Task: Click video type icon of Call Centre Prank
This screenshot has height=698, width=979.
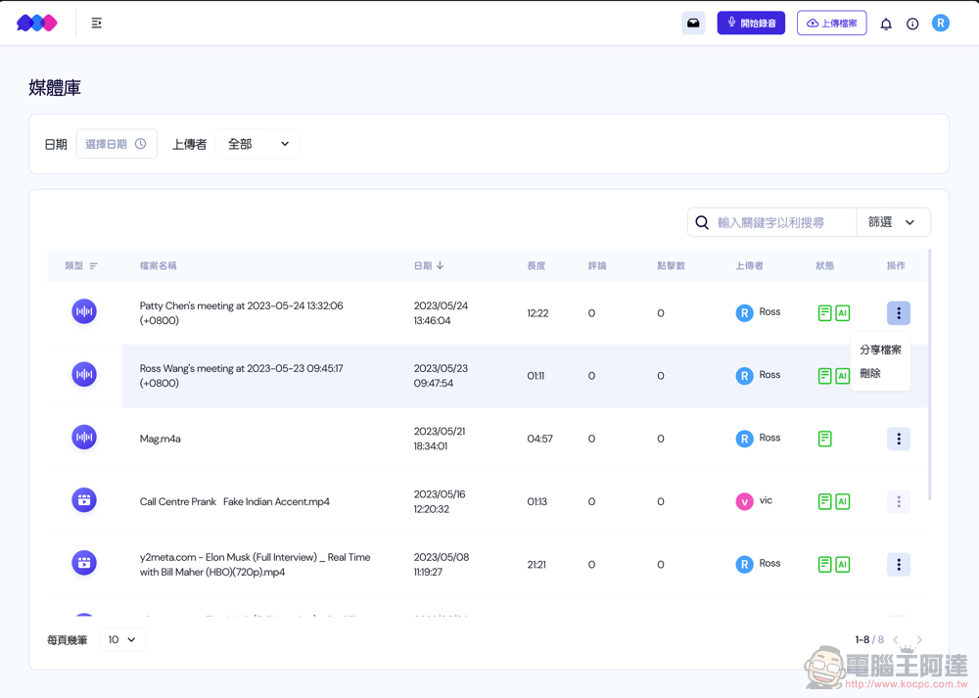Action: click(84, 500)
